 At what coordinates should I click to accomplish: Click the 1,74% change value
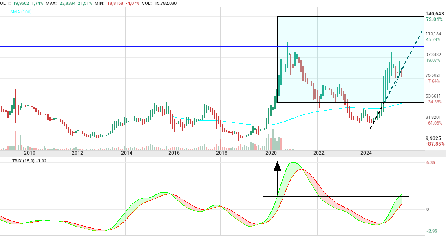pos(38,3)
